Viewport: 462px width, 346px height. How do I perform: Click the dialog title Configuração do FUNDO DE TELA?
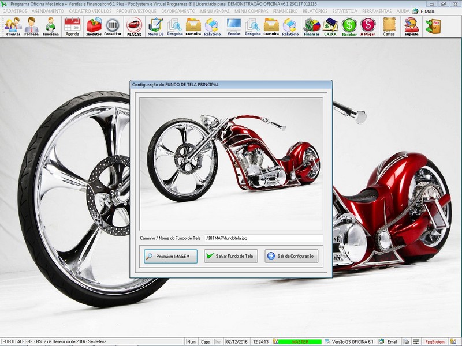click(x=176, y=85)
